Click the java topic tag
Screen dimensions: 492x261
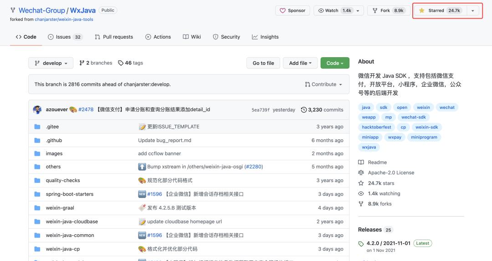coord(366,107)
